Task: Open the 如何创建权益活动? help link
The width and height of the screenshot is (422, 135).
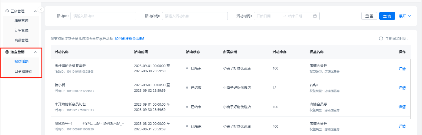Action: [x=130, y=39]
